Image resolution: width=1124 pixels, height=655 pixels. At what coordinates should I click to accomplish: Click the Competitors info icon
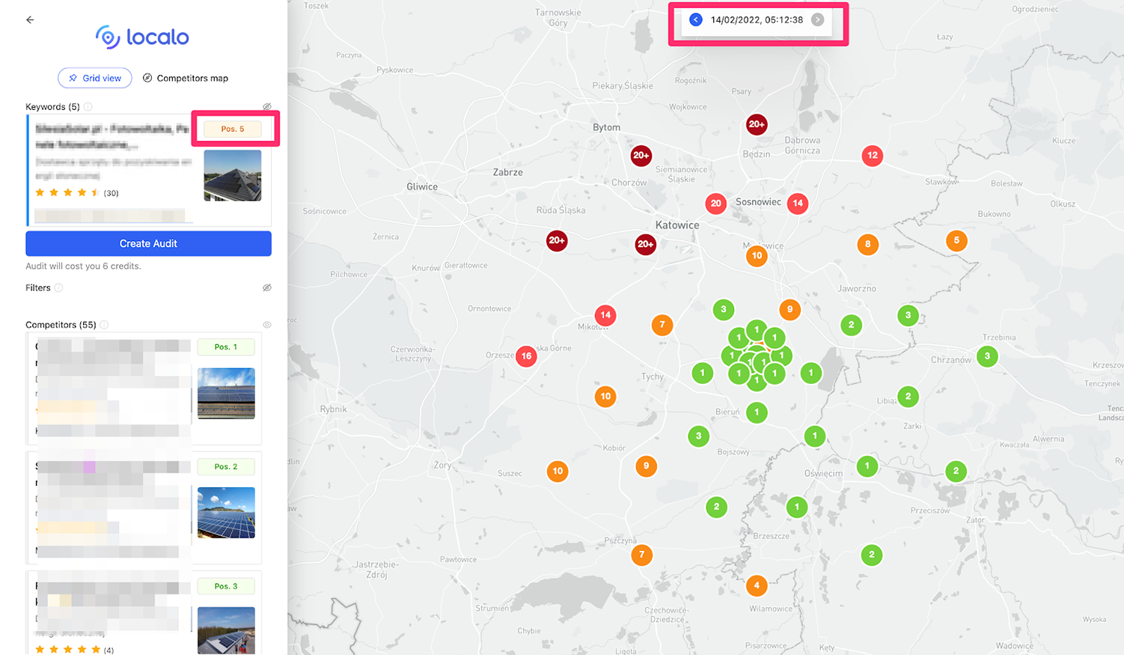[x=105, y=325]
